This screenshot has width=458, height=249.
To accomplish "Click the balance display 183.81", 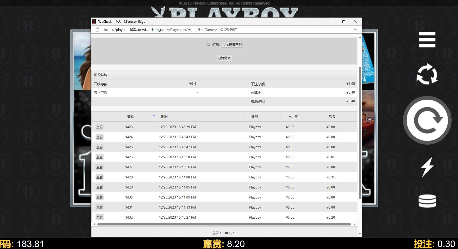I will (x=22, y=244).
